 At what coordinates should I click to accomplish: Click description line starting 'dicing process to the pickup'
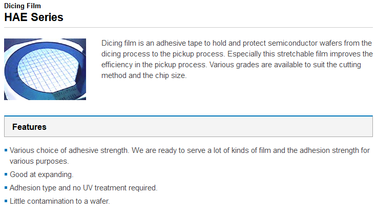pyautogui.click(x=237, y=53)
